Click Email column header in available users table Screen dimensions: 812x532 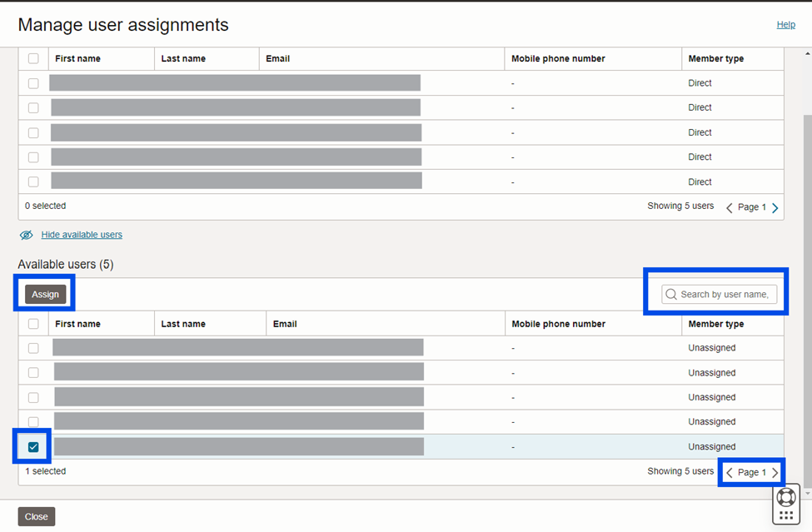click(285, 324)
